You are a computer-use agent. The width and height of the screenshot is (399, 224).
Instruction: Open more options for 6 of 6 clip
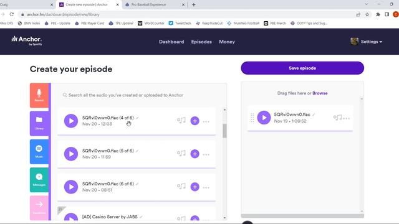pos(206,188)
